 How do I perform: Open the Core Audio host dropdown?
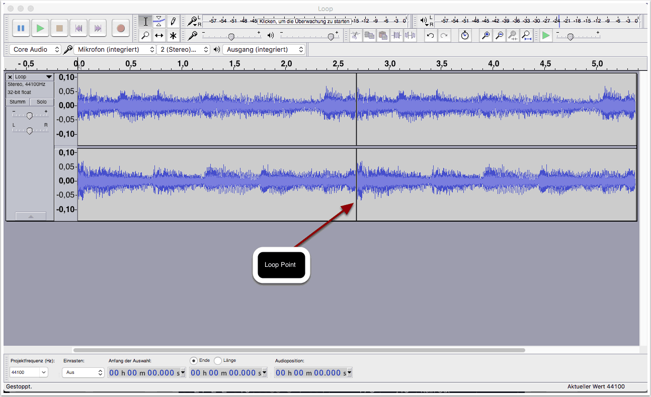[x=35, y=50]
